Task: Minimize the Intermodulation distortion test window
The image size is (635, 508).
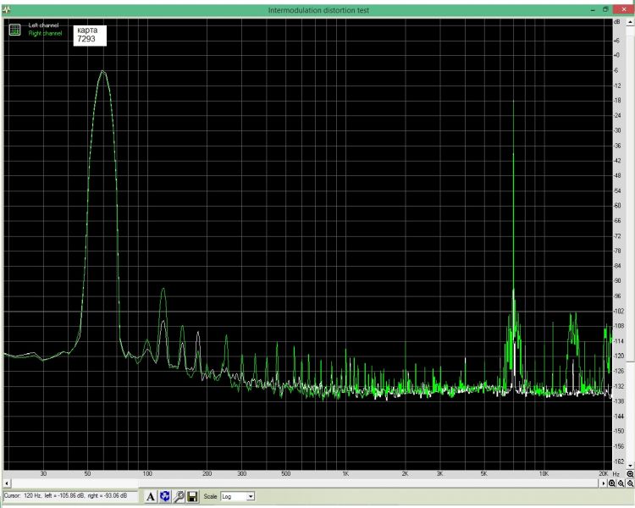Action: tap(593, 9)
